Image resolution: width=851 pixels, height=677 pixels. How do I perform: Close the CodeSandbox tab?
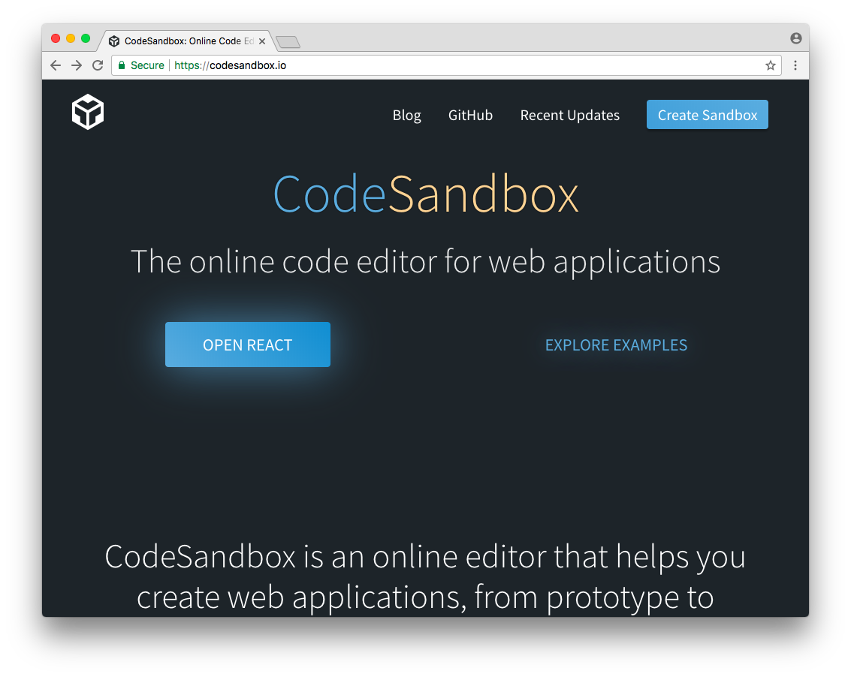pos(262,41)
